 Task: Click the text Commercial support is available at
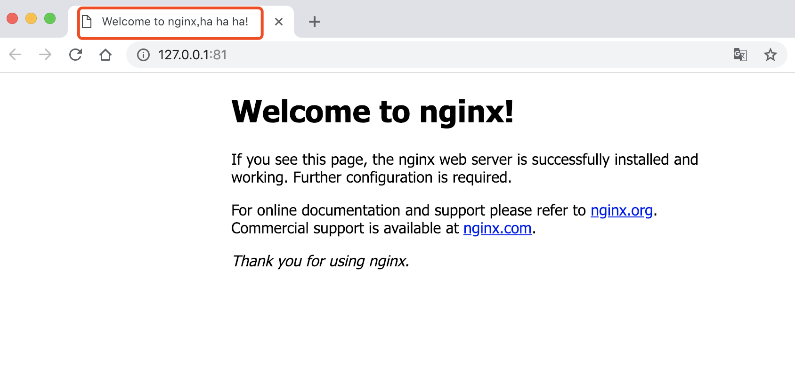tap(345, 228)
